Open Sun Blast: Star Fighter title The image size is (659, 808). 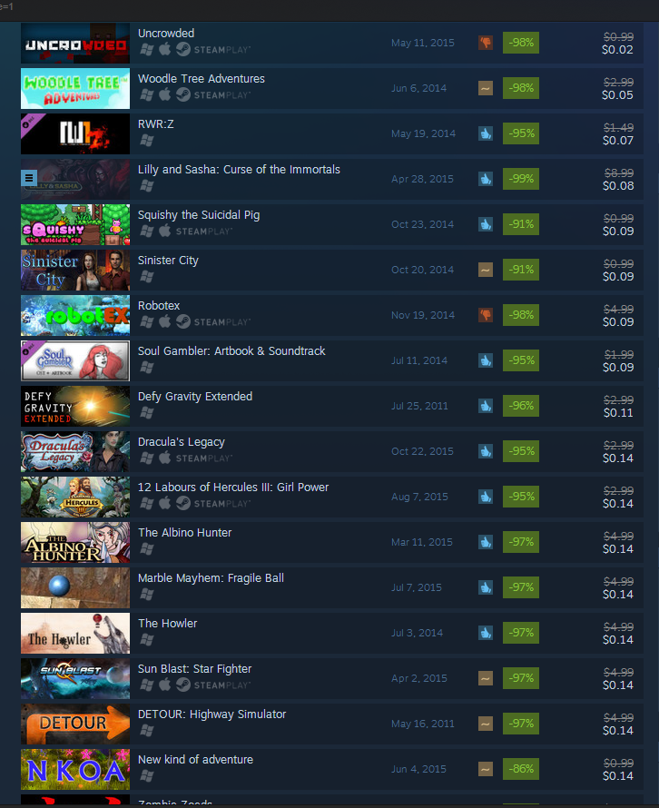coord(195,669)
